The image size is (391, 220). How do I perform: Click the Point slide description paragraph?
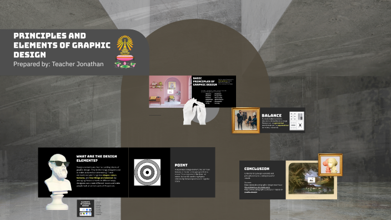pos(192,176)
